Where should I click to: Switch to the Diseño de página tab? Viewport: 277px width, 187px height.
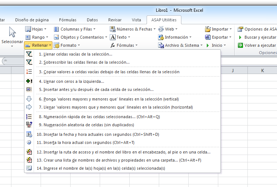(x=32, y=20)
